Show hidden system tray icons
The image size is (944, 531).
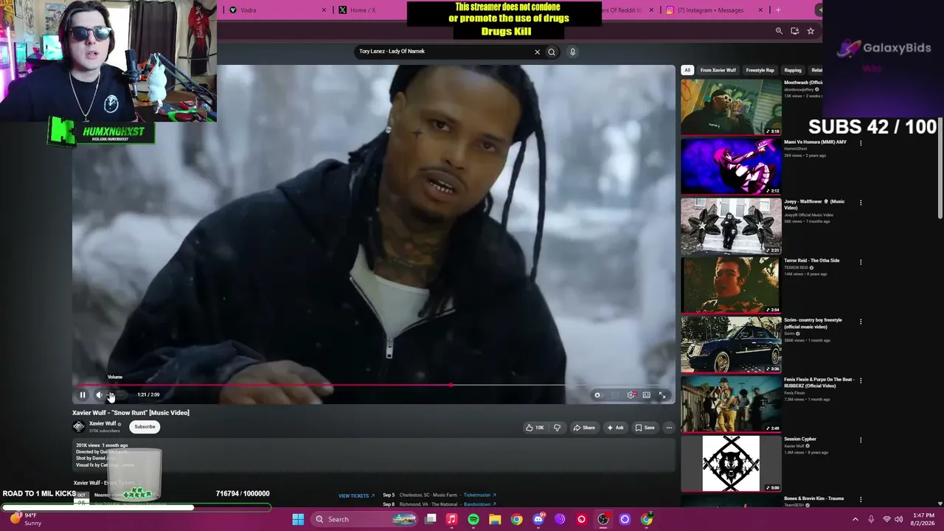pos(855,519)
